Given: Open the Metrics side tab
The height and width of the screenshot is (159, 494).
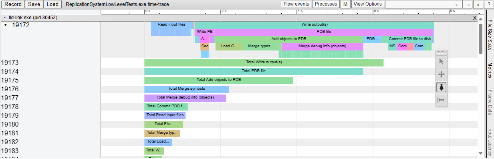Looking at the screenshot, I should pyautogui.click(x=490, y=70).
